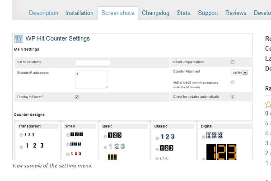Click the red Small 123 counter sample

click(x=77, y=154)
